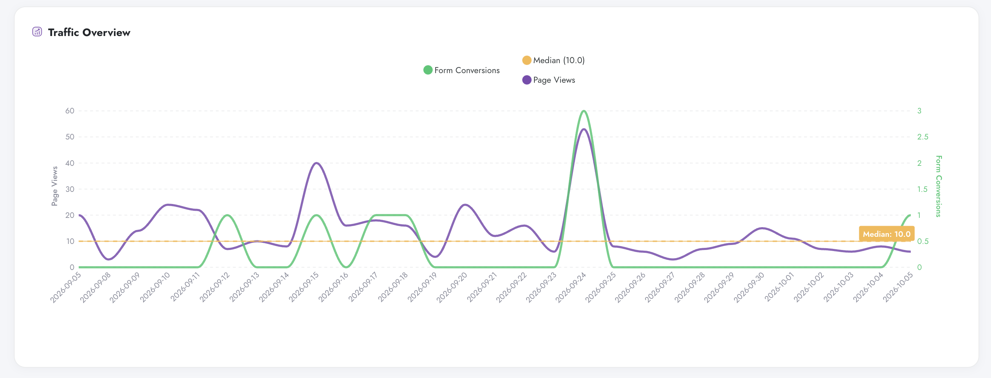Click the Median: 10.0 label badge
The width and height of the screenshot is (991, 378).
tap(886, 234)
